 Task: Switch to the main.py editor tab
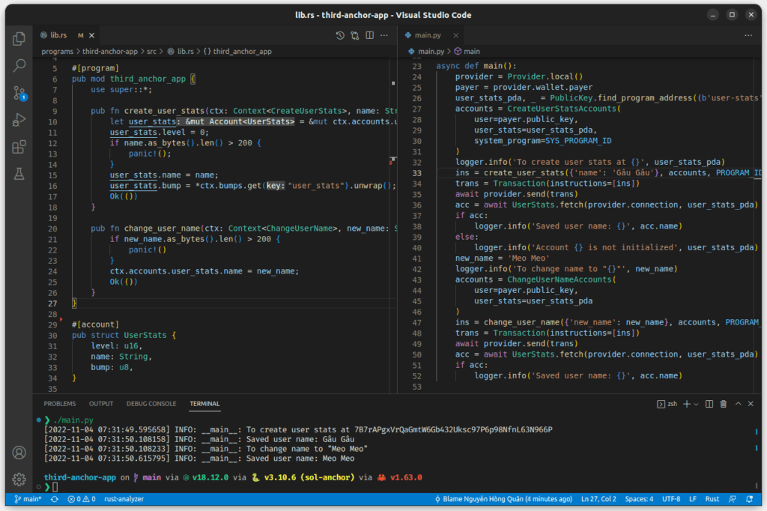[x=428, y=35]
